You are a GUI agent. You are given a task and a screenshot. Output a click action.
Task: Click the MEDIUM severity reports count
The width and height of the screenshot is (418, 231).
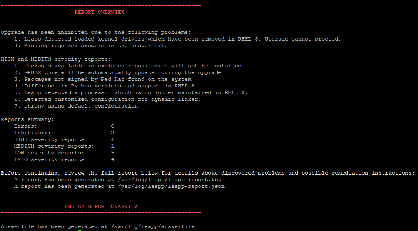tap(113, 146)
